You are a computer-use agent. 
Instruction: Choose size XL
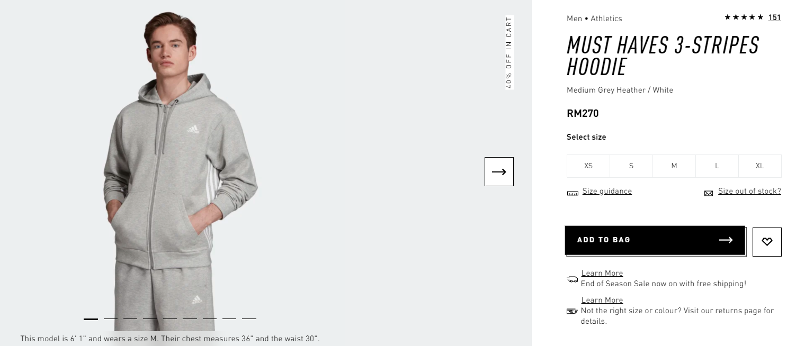click(760, 166)
